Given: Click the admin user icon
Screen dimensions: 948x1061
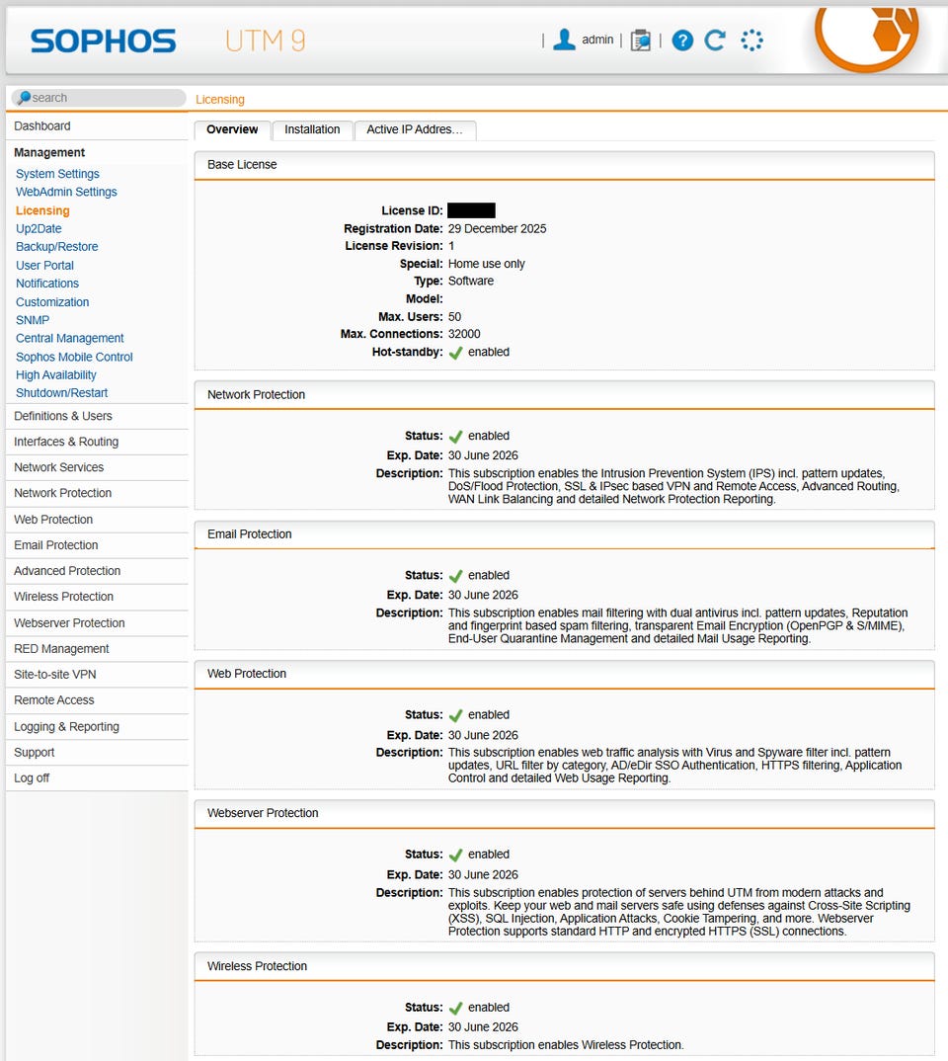Looking at the screenshot, I should coord(564,40).
